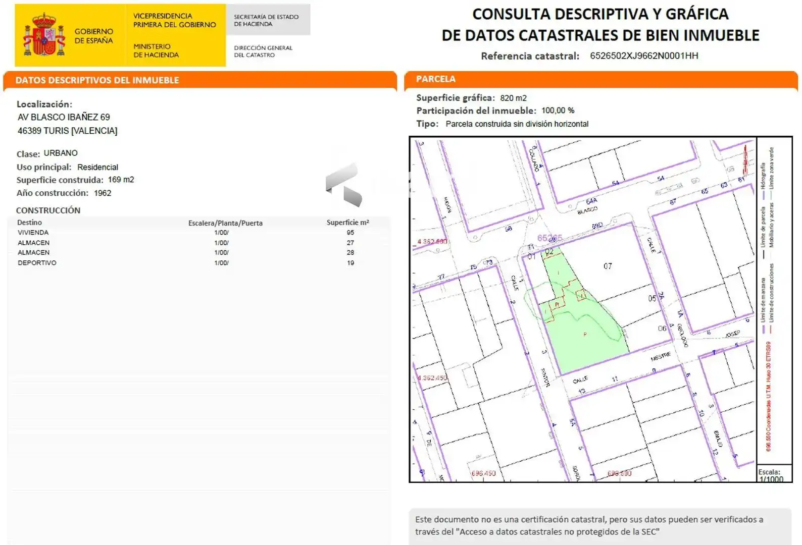Click surface value '95' in VIVIENDA row
Viewport: 802px width, 545px height.
tap(350, 233)
